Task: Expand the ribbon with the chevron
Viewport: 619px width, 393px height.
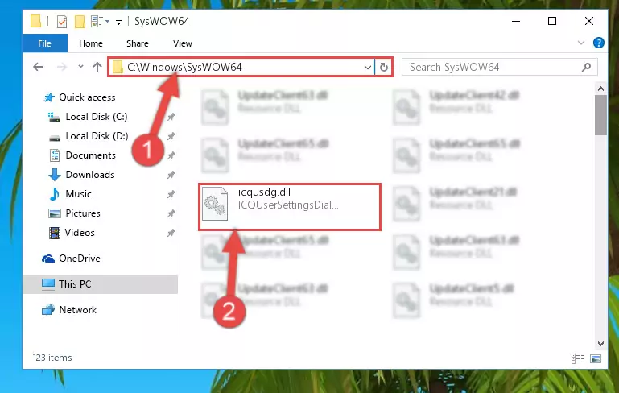Action: (580, 43)
